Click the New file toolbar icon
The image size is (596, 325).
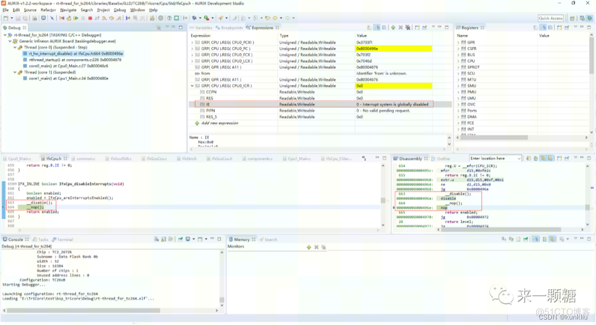[6, 18]
